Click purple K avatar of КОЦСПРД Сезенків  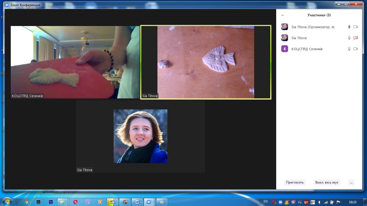click(x=285, y=49)
